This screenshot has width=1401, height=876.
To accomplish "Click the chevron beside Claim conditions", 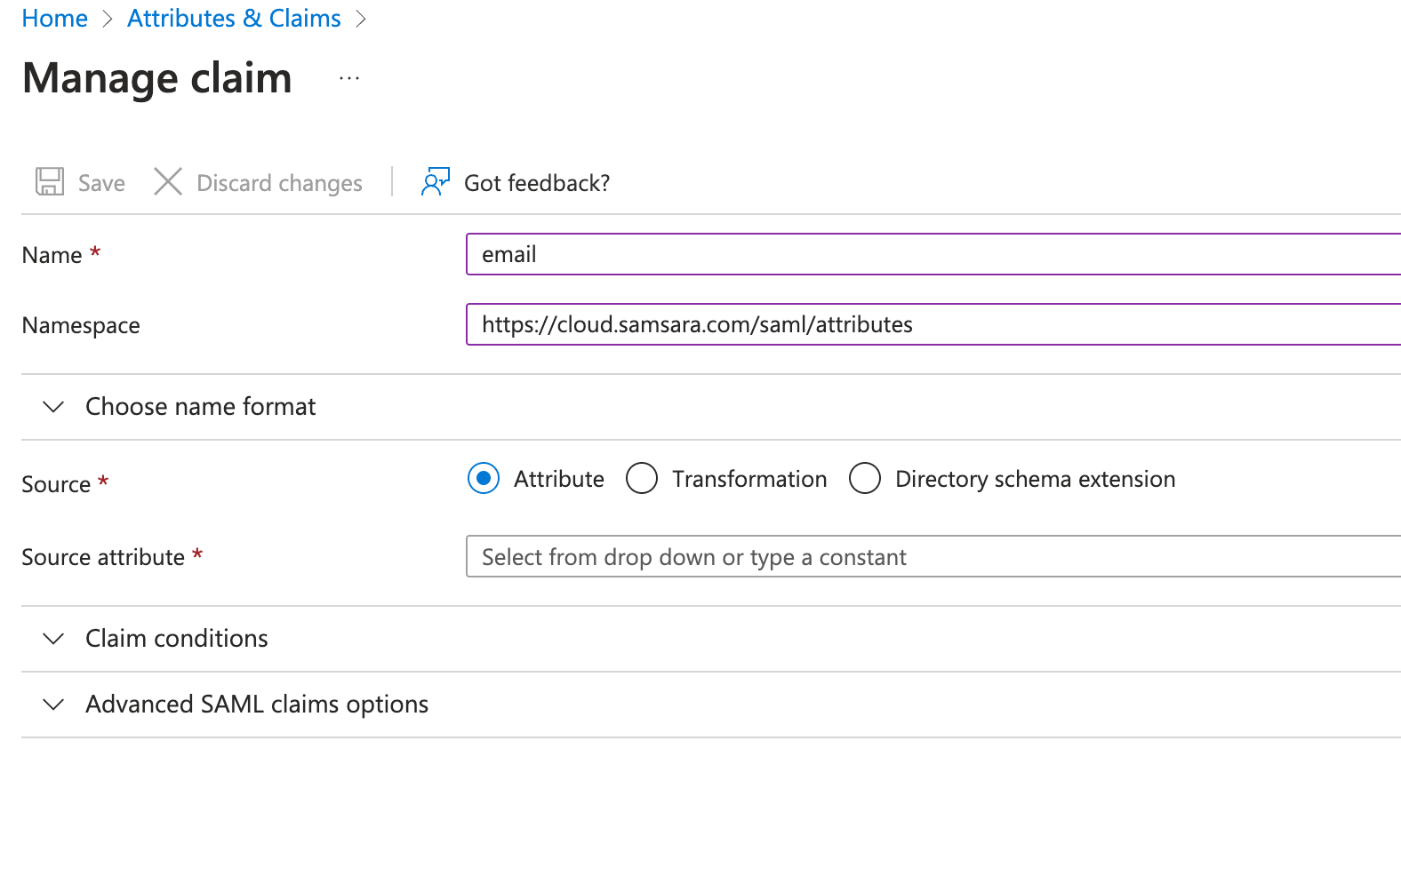I will click(53, 639).
